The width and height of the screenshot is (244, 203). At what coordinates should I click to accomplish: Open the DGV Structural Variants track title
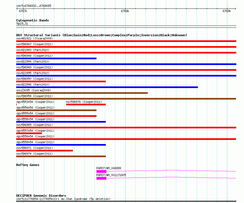pyautogui.click(x=102, y=35)
